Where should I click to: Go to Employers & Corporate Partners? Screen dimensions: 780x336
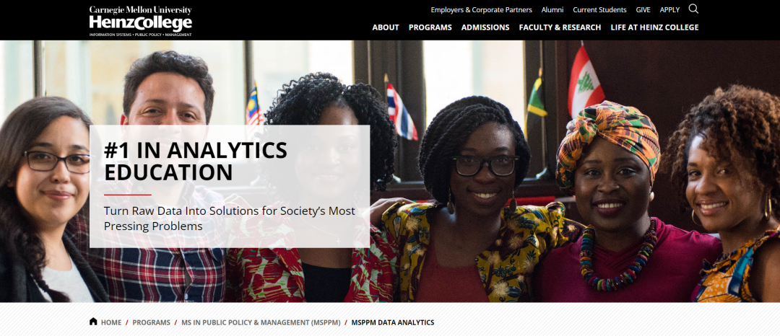482,10
